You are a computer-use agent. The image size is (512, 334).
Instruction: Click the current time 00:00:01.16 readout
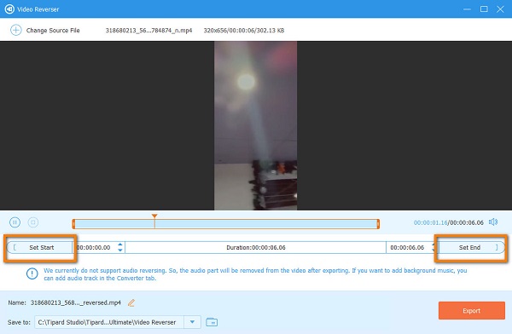(430, 222)
